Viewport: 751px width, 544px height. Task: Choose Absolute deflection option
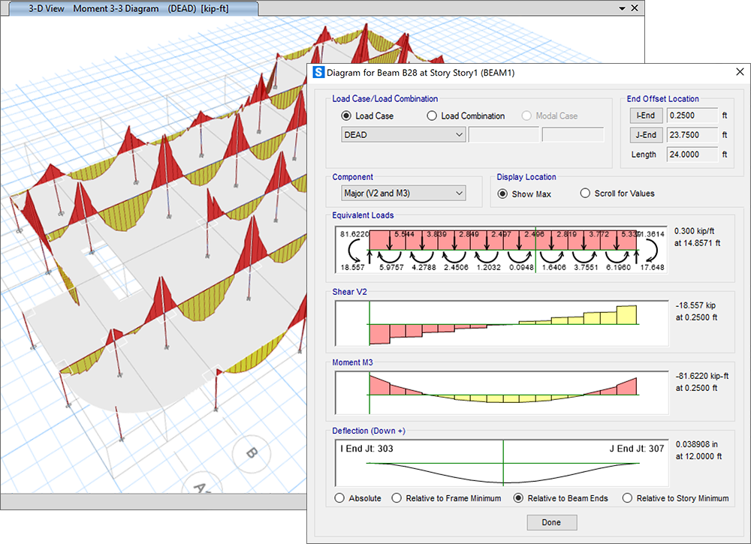340,498
